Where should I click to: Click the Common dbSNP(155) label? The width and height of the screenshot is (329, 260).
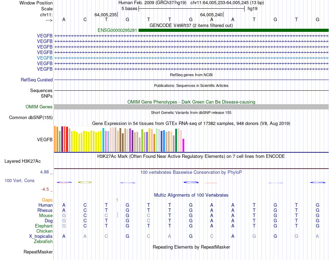coord(31,118)
